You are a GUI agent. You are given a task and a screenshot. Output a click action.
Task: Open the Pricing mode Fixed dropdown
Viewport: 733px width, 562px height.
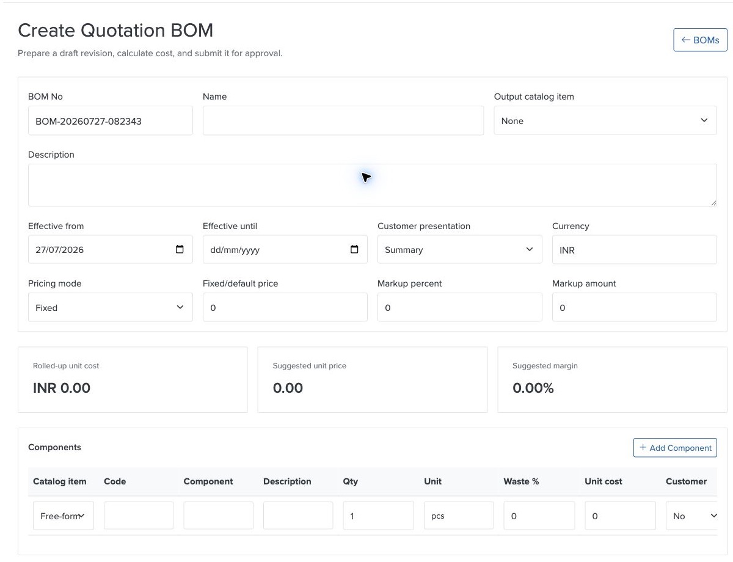coord(111,307)
